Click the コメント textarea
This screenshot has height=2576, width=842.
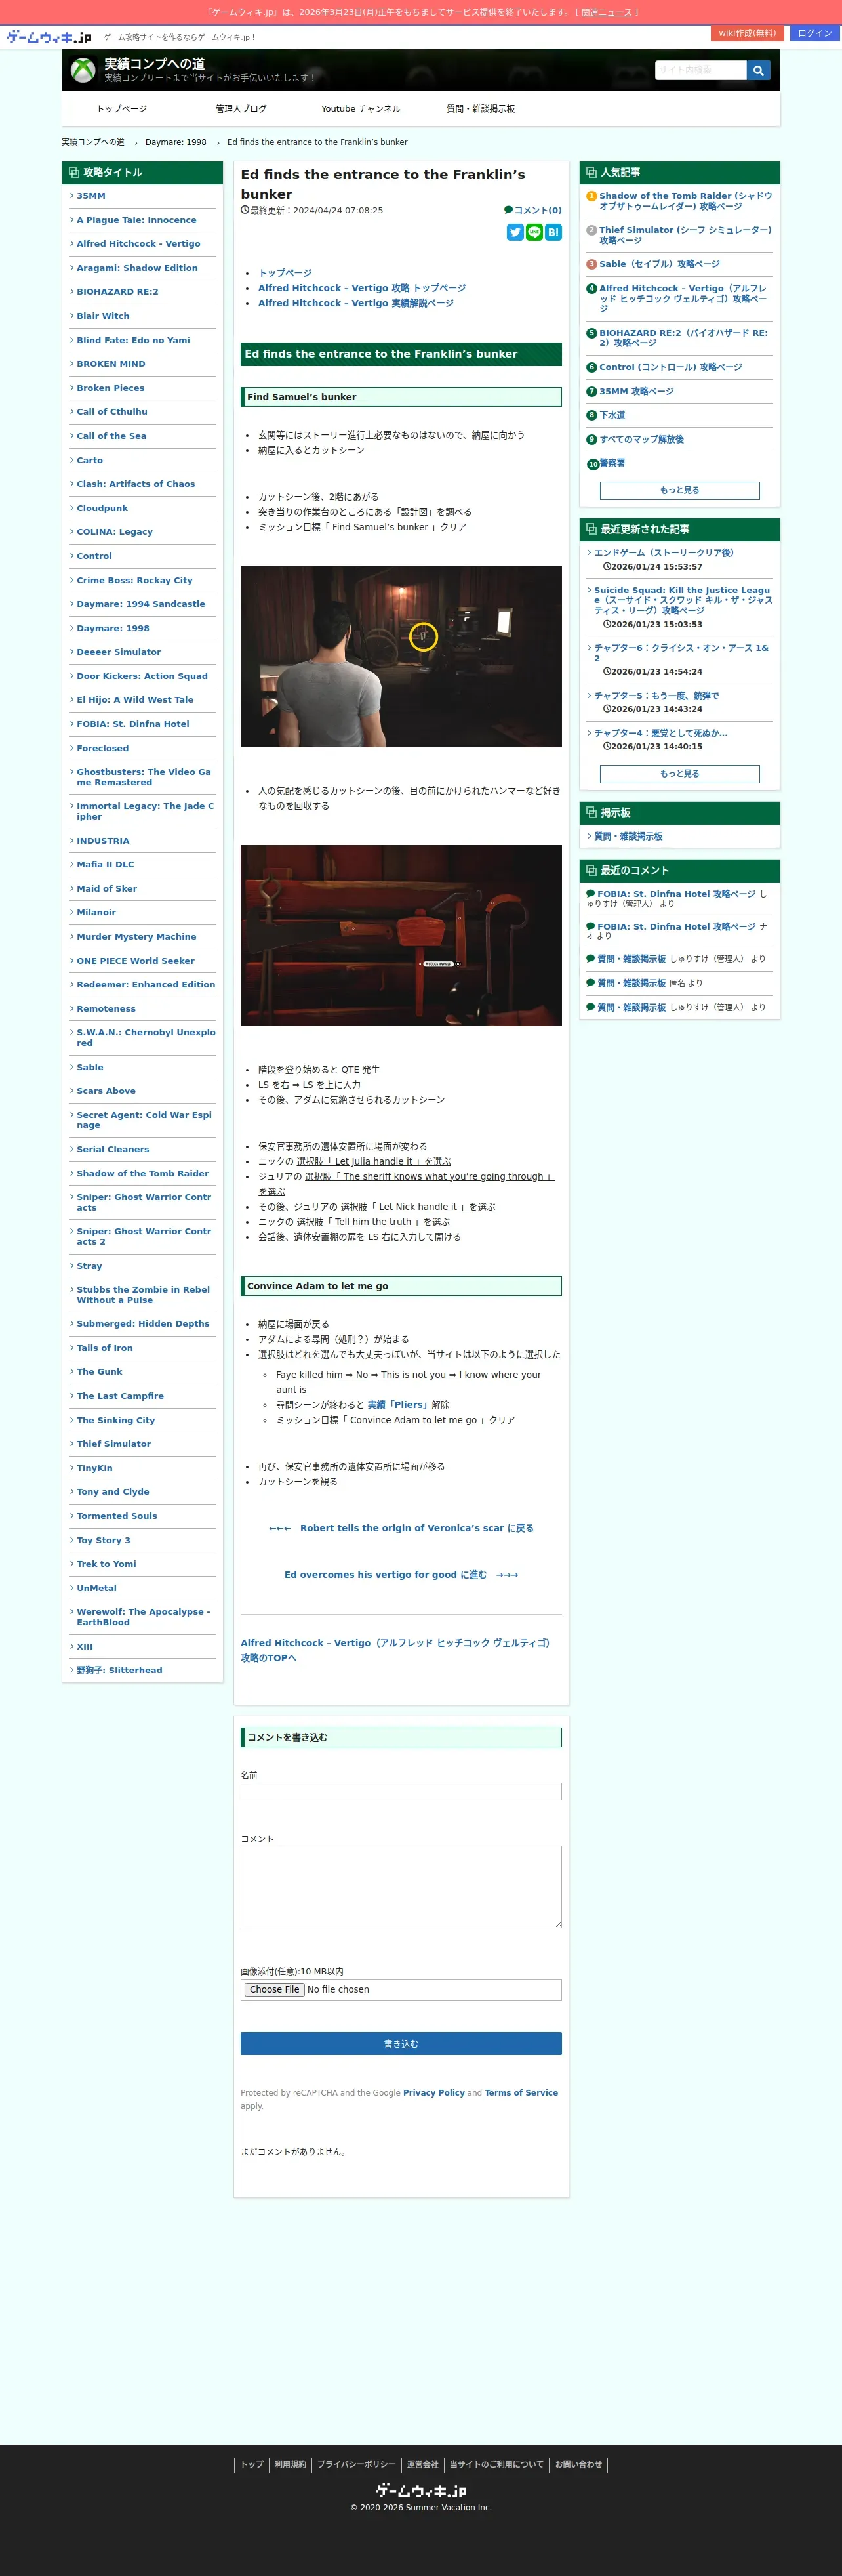(x=401, y=1887)
